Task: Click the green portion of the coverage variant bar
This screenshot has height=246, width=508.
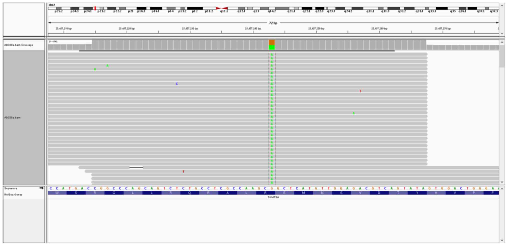Action: pos(272,47)
